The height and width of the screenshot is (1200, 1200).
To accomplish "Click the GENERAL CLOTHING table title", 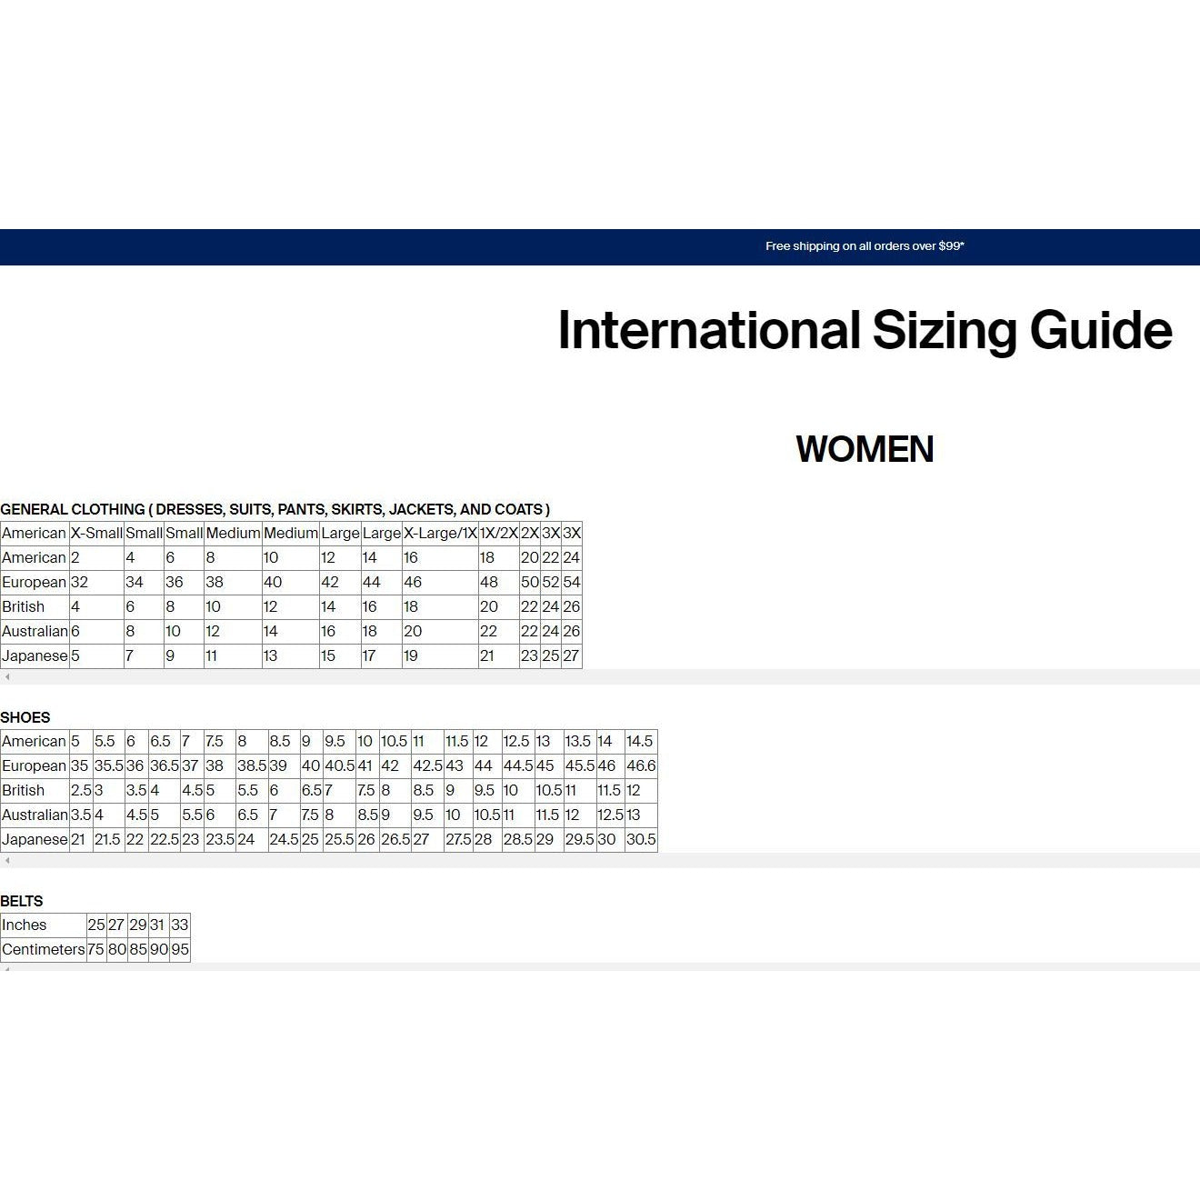I will click(275, 510).
